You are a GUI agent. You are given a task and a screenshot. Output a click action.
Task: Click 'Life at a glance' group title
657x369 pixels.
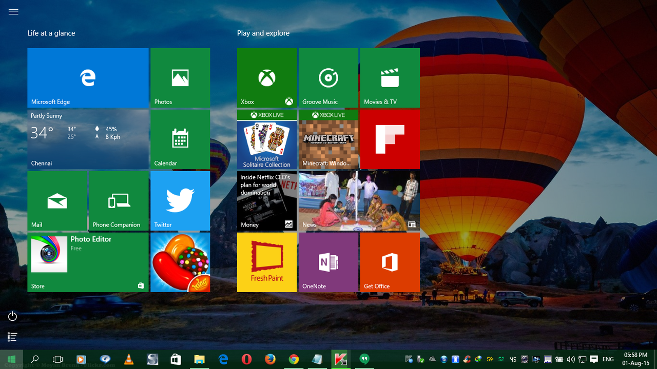(51, 33)
